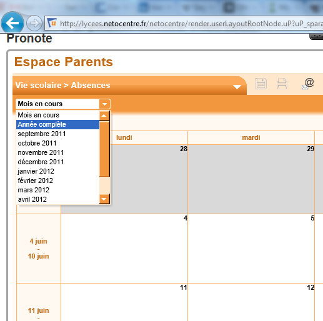Click the save floppy disk icon

261,84
